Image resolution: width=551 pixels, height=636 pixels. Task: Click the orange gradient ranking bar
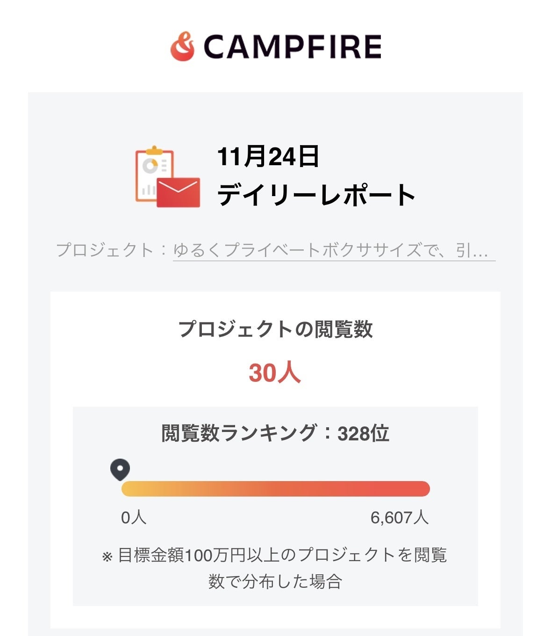pyautogui.click(x=275, y=489)
